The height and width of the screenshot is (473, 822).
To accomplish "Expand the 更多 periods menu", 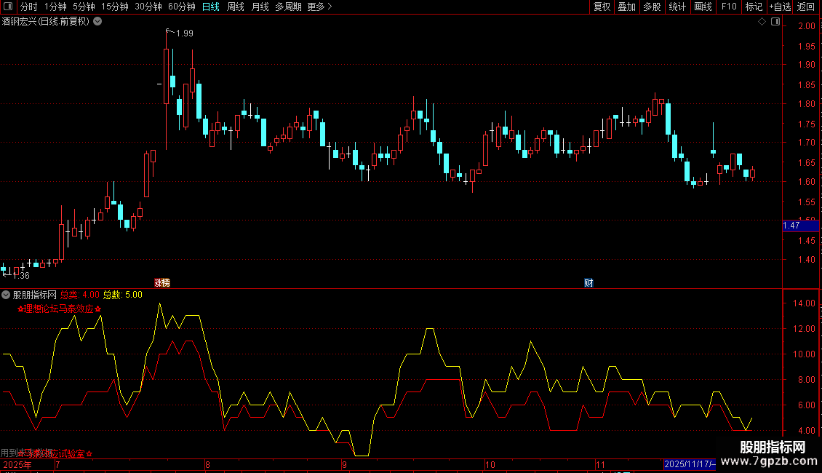I will 319,7.
